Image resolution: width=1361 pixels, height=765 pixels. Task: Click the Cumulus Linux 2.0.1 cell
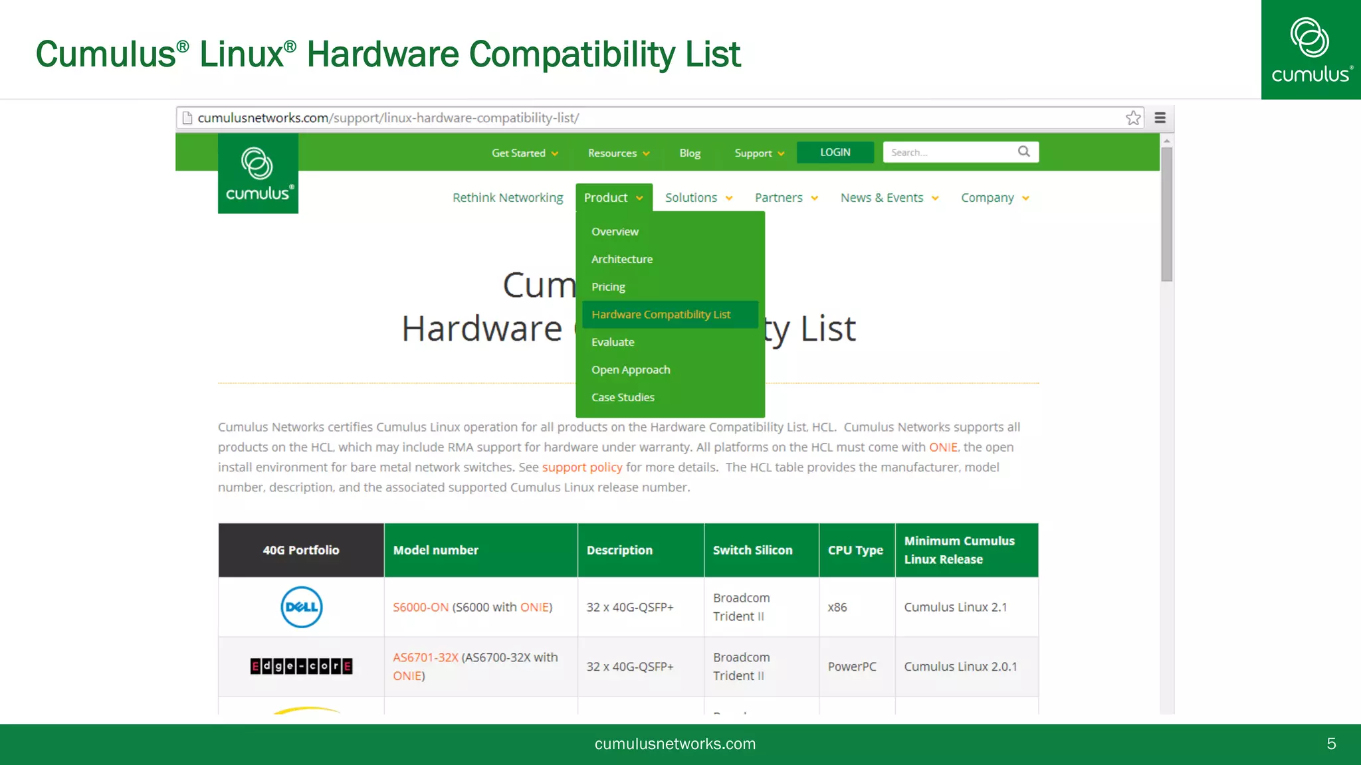click(x=967, y=666)
